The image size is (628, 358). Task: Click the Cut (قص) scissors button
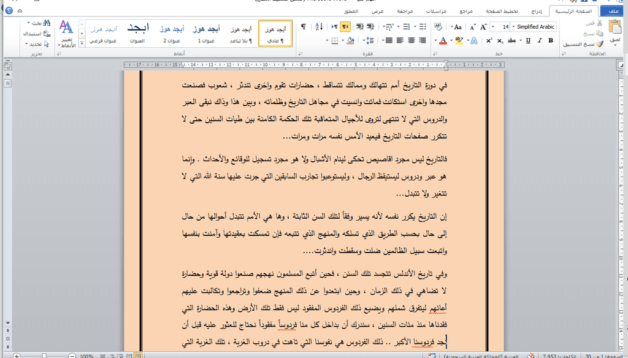pyautogui.click(x=594, y=23)
